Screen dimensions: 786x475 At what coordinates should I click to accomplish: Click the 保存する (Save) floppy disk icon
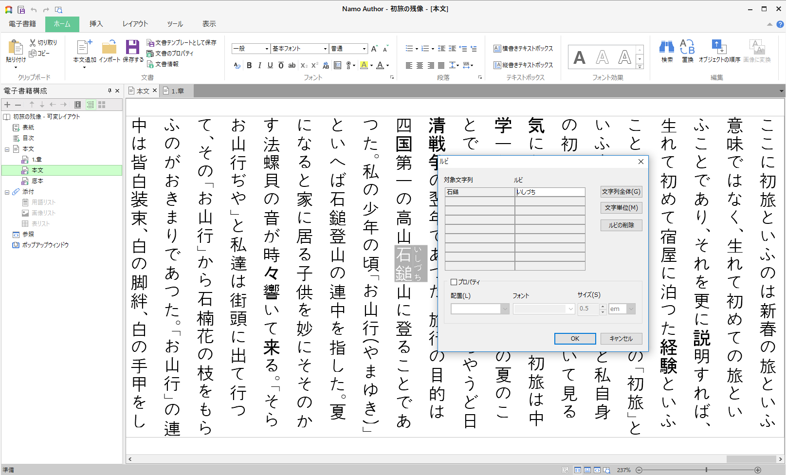point(132,47)
